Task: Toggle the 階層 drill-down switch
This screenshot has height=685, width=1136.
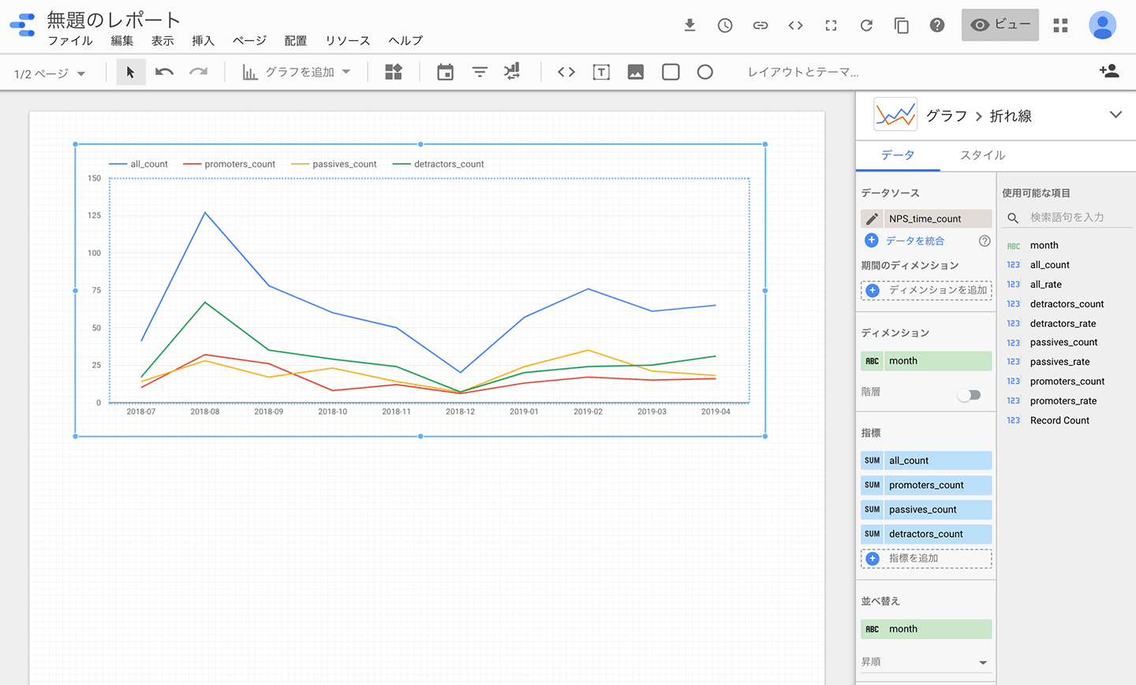Action: [970, 395]
